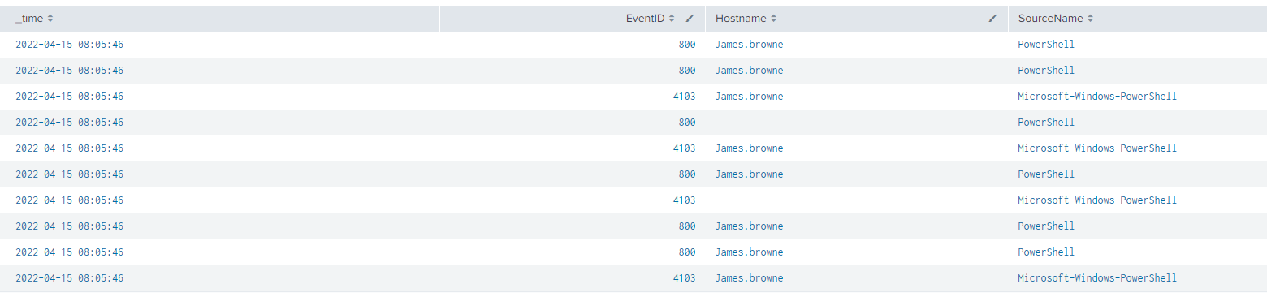Screen dimensions: 1267x301
Task: Click EventID 800 in the top row
Action: click(x=687, y=45)
